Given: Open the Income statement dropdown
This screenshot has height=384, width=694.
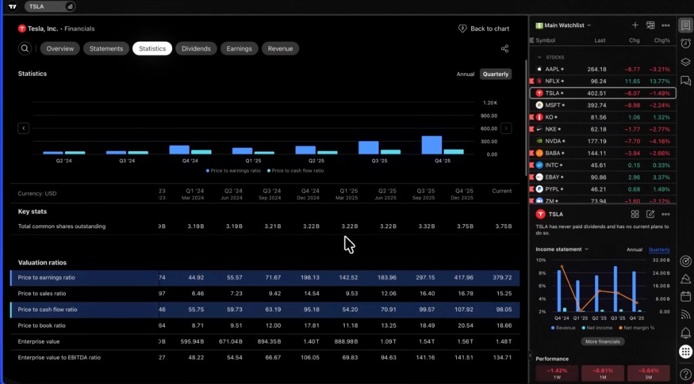Looking at the screenshot, I should (x=562, y=249).
